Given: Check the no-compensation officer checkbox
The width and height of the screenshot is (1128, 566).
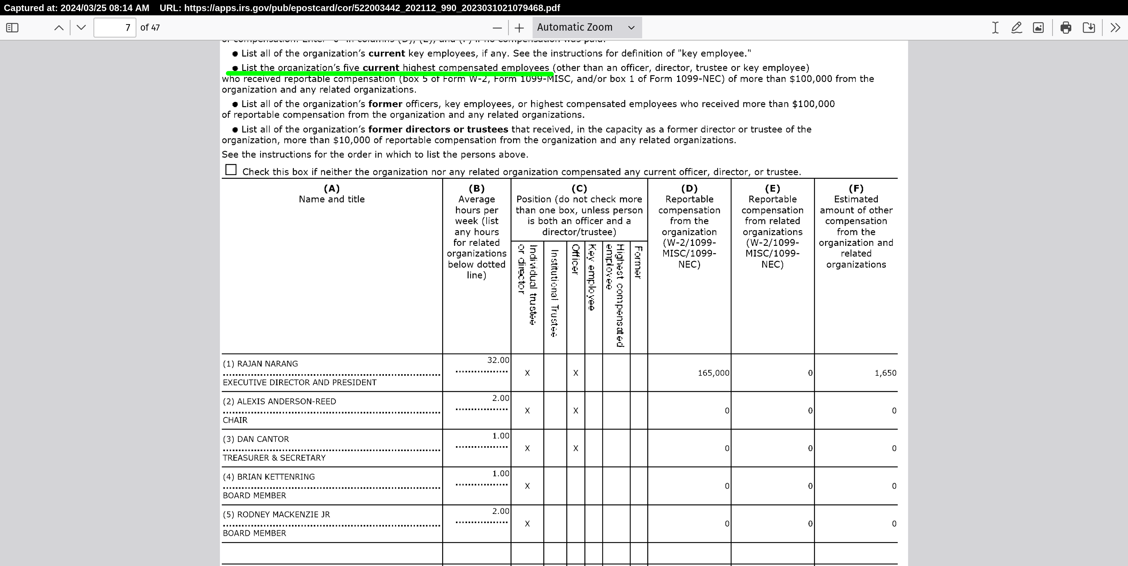Looking at the screenshot, I should click(231, 169).
